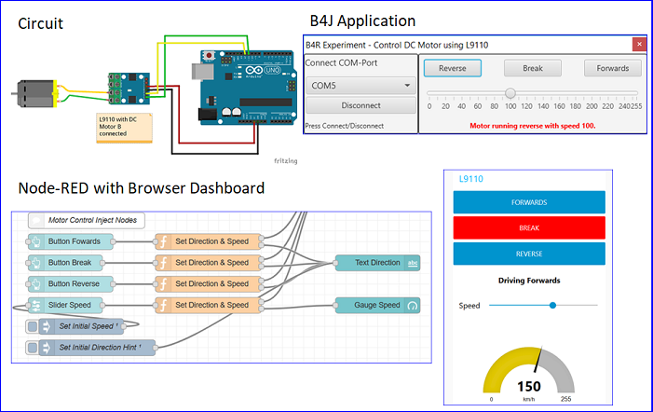This screenshot has height=412, width=653.
Task: Click the Press Connect/Disconnect hint text
Action: (x=345, y=126)
